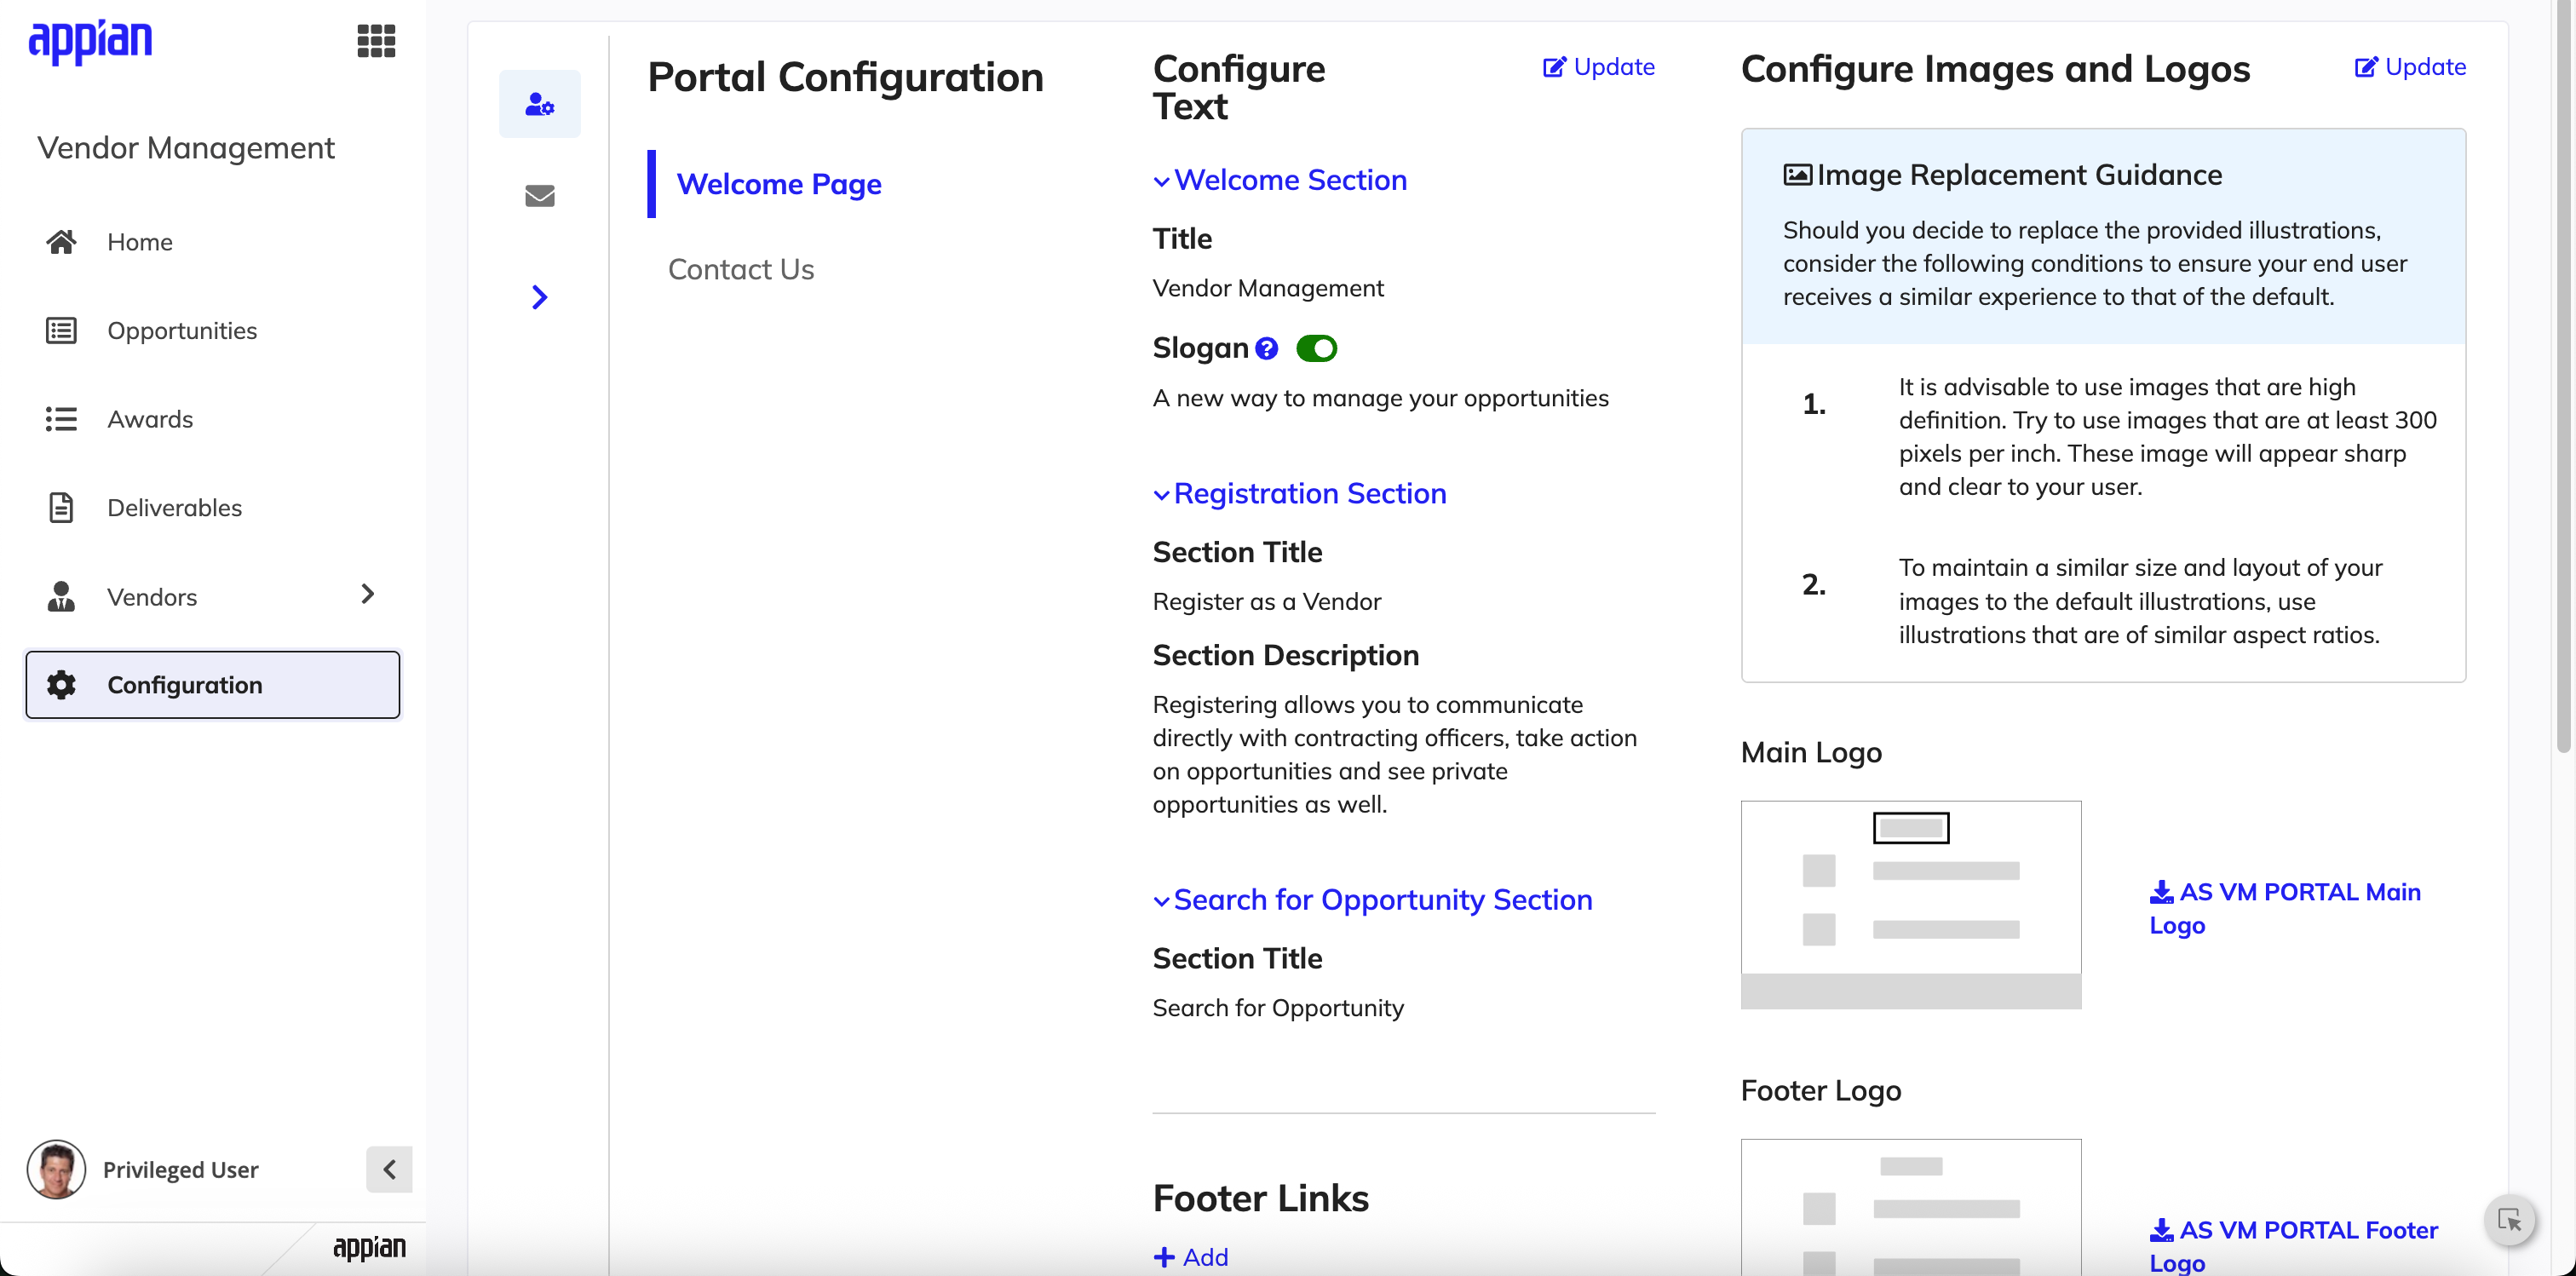Screen dimensions: 2576x1276
Task: Open the Deliverables nav item
Action: pyautogui.click(x=212, y=508)
